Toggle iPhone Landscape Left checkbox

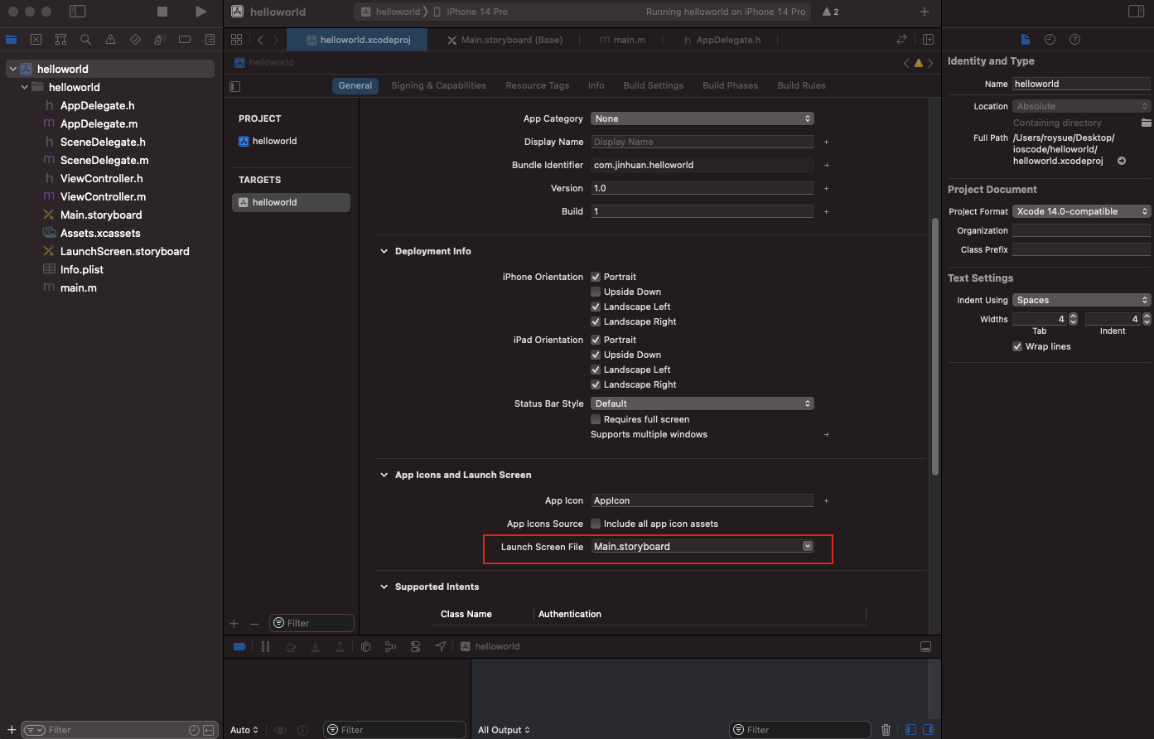click(595, 307)
